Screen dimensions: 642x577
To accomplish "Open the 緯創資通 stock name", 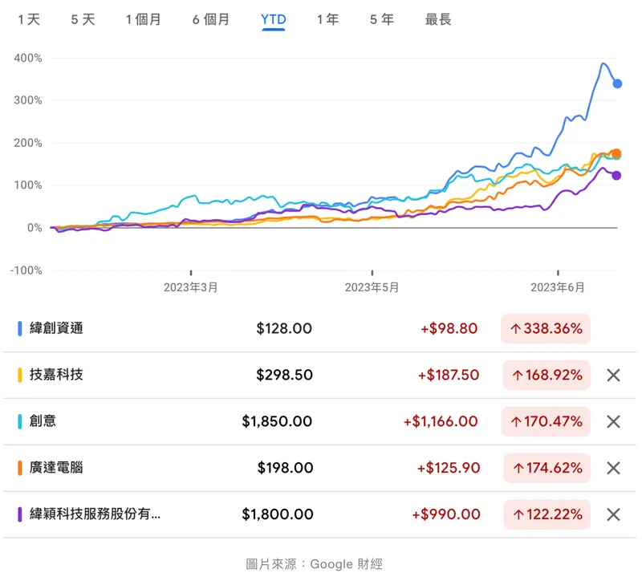I will pyautogui.click(x=56, y=328).
